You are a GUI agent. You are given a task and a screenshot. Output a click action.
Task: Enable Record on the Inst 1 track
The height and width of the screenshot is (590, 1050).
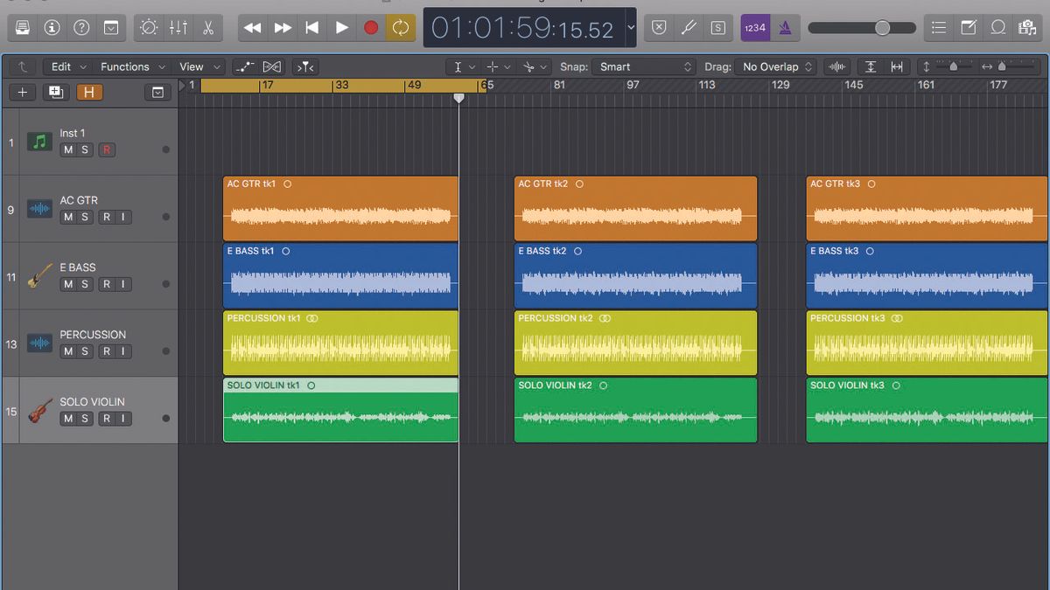coord(107,149)
